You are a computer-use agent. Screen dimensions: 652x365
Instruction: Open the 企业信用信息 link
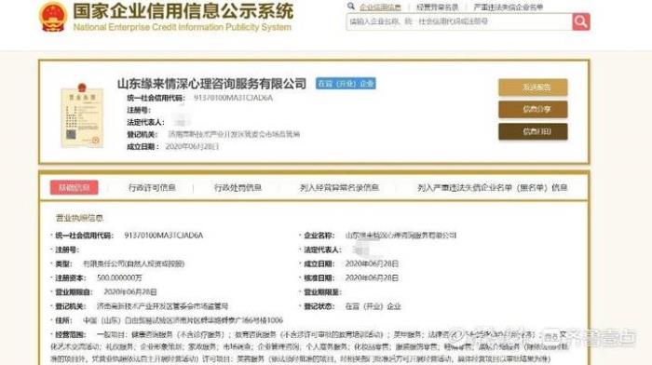click(x=380, y=7)
